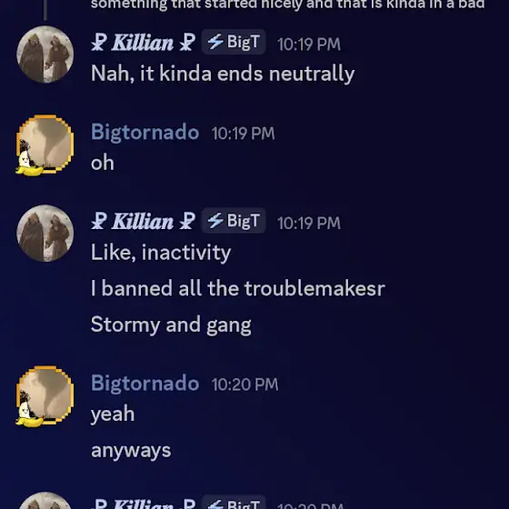Open Bigtornado's avatar next to 'oh' message

pyautogui.click(x=45, y=144)
